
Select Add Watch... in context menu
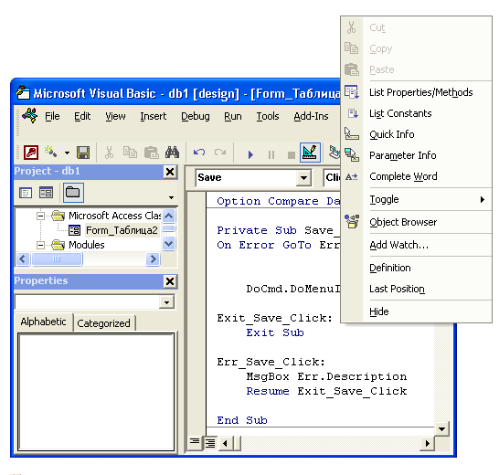(416, 245)
